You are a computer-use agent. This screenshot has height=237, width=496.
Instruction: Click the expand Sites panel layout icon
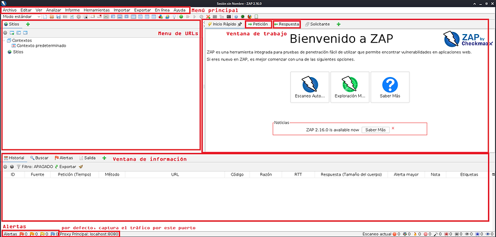point(113,16)
